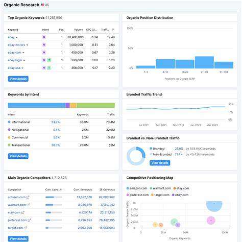Click the Com. Keywords column header

click(83, 189)
